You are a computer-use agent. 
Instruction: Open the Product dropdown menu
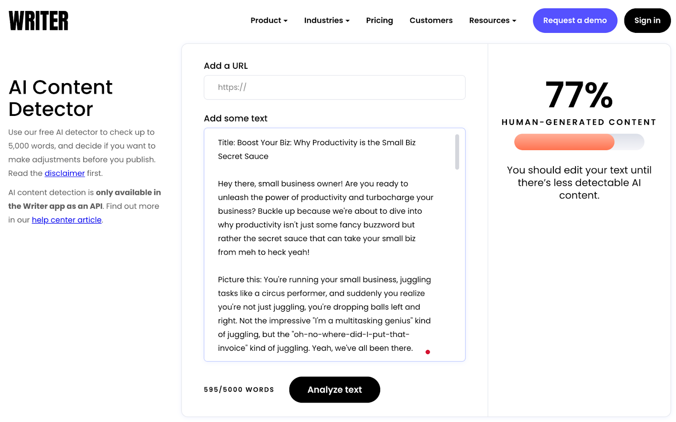[x=269, y=20]
